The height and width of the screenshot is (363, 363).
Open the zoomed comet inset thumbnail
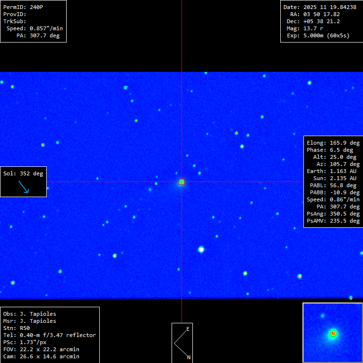click(x=332, y=333)
